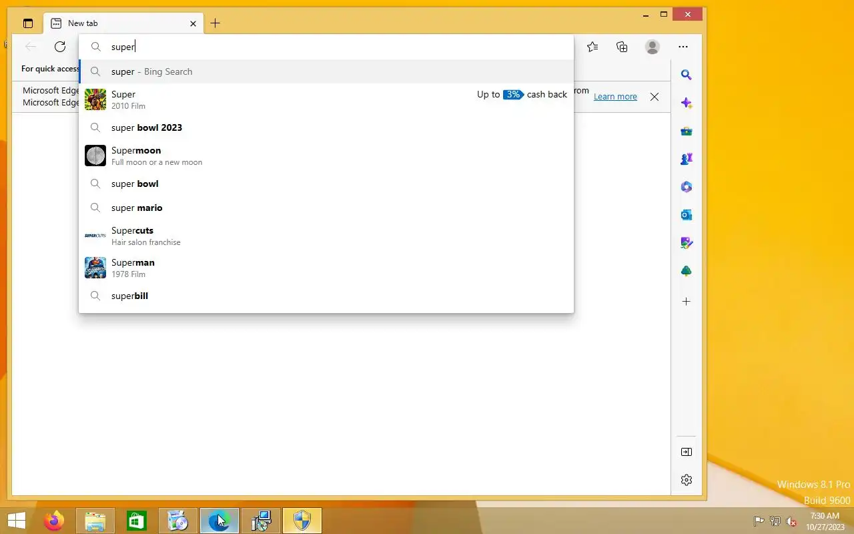Select the 'super bowl' suggestion
The width and height of the screenshot is (854, 534).
click(x=326, y=184)
